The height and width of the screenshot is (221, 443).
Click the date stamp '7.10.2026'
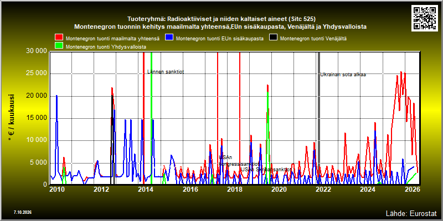[22, 212]
